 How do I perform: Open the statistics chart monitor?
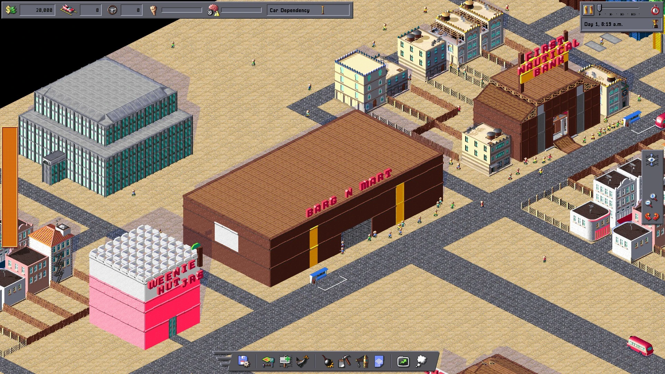(x=403, y=362)
